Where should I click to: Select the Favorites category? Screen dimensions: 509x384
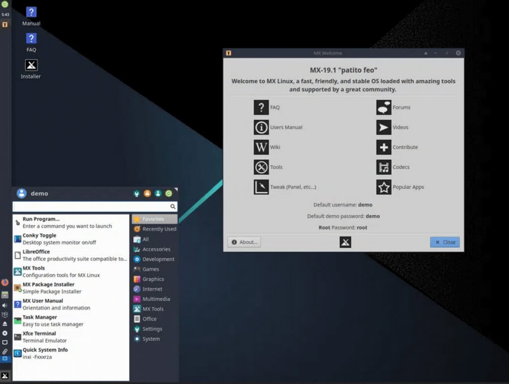click(155, 219)
